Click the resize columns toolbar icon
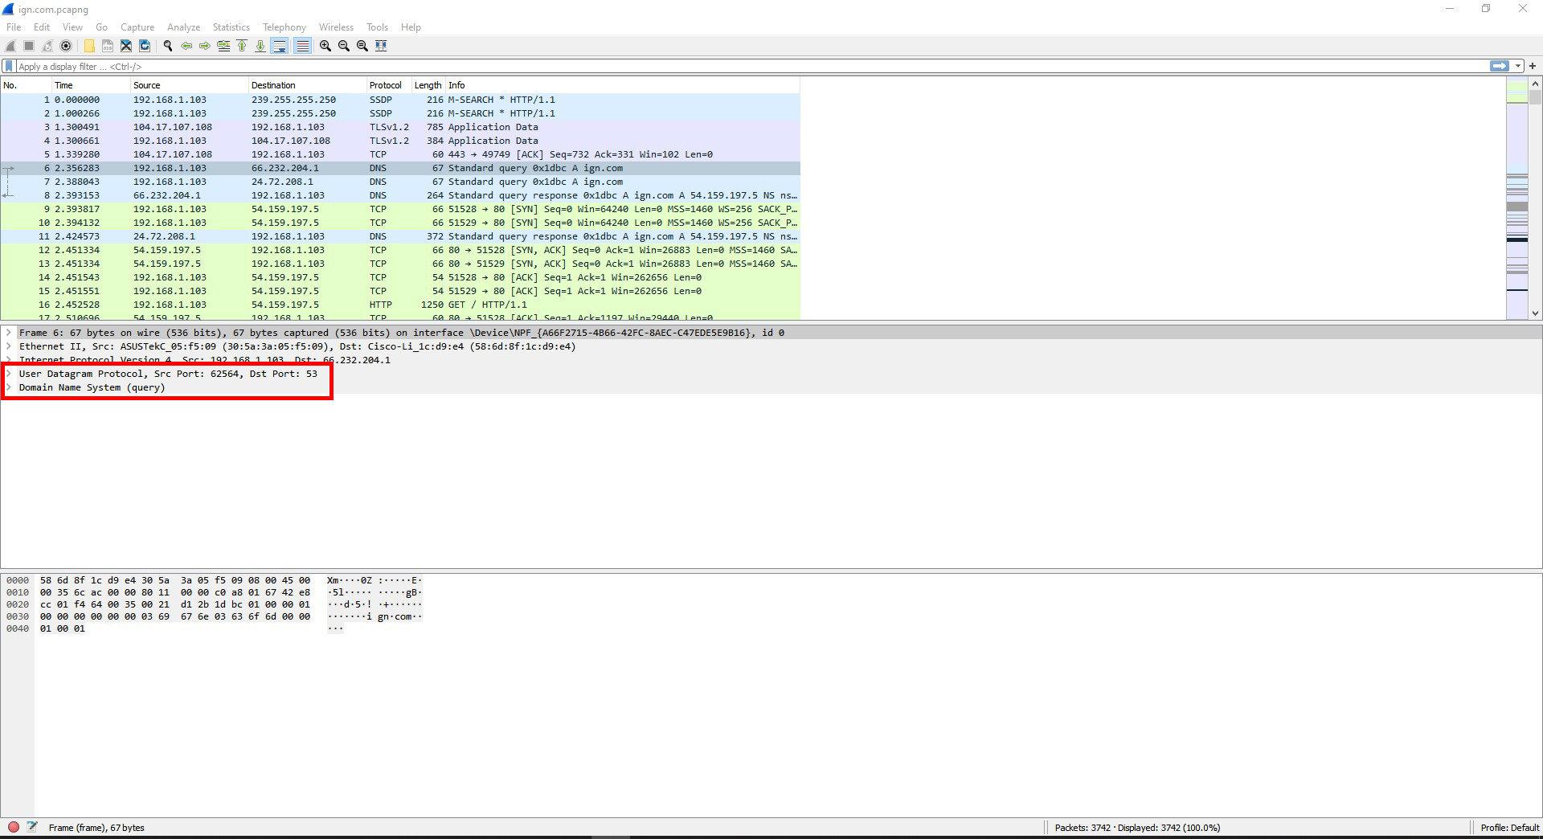This screenshot has width=1543, height=839. [x=381, y=46]
